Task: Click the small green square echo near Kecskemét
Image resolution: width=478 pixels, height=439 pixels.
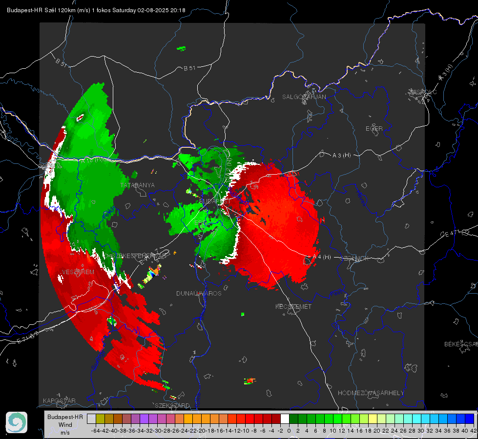Action: 243,314
